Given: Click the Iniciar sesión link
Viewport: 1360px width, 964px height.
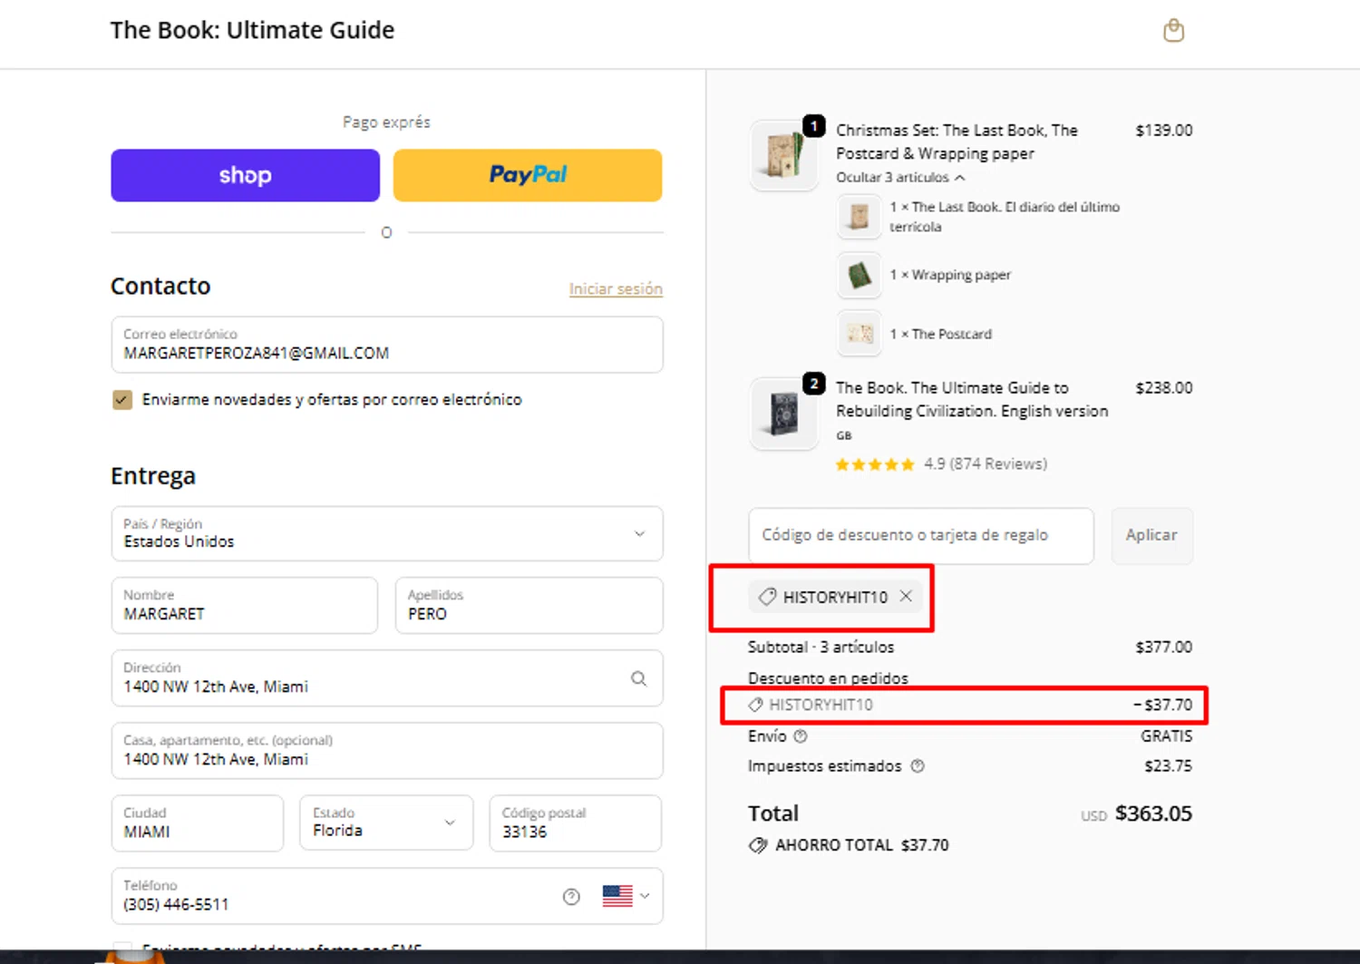Looking at the screenshot, I should click(x=616, y=289).
